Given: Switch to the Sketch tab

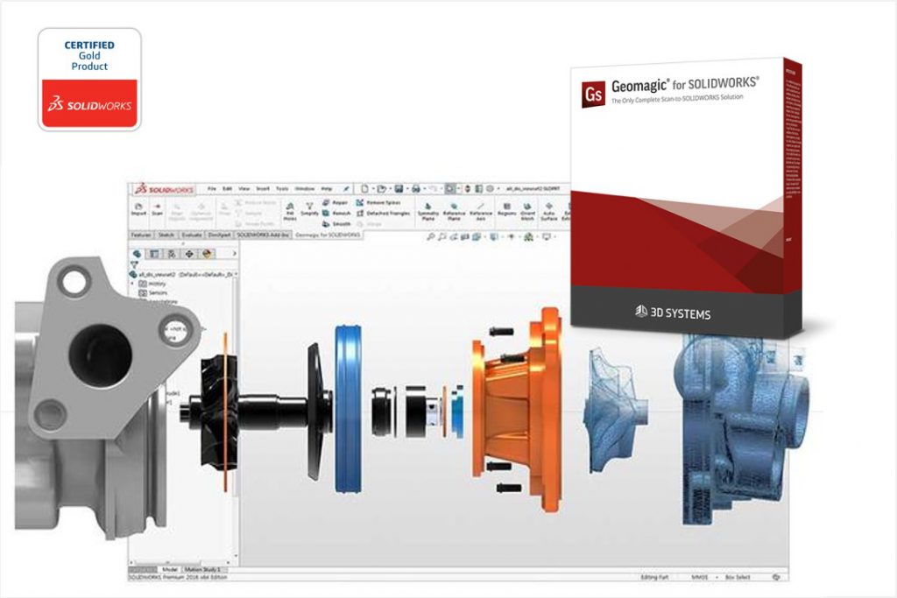Looking at the screenshot, I should [166, 235].
